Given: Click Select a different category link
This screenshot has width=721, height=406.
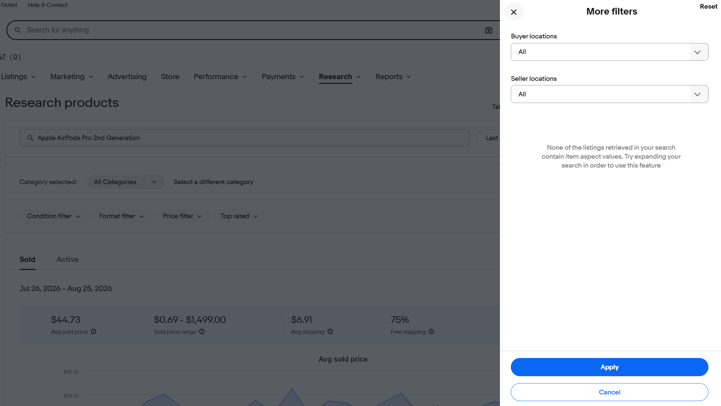Looking at the screenshot, I should [x=213, y=182].
